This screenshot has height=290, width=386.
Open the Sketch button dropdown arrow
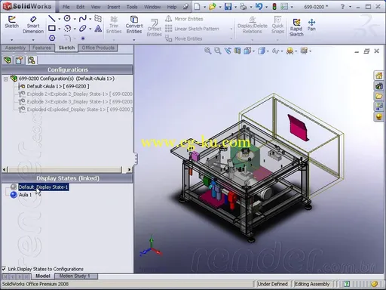pyautogui.click(x=11, y=40)
